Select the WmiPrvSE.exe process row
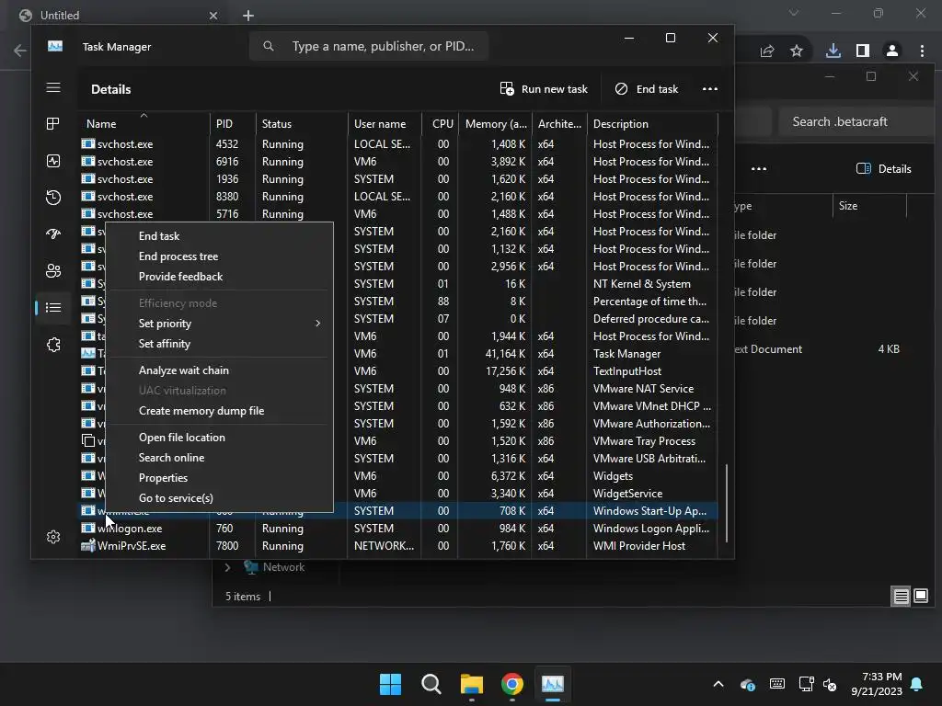The height and width of the screenshot is (706, 942). (397, 546)
